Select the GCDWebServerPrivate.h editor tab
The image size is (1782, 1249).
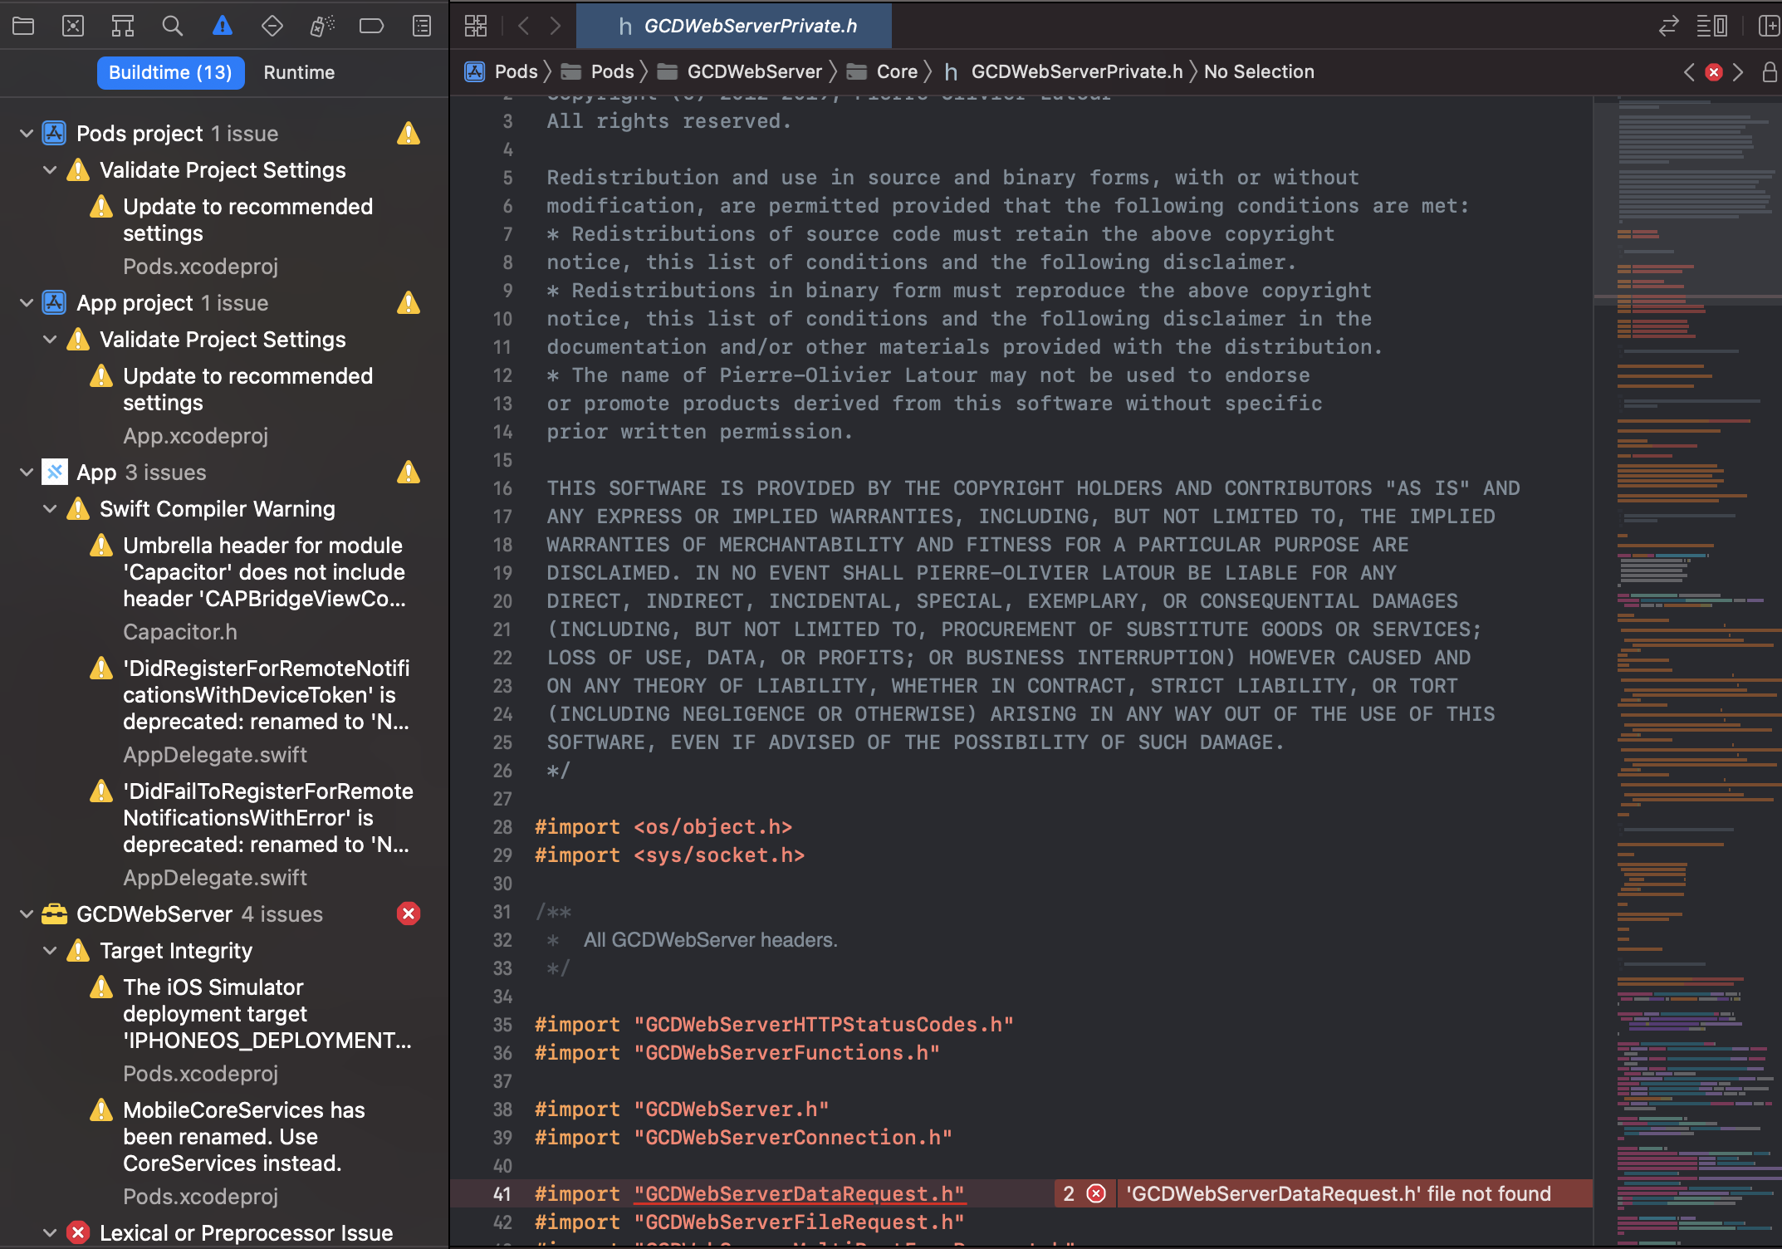tap(734, 26)
